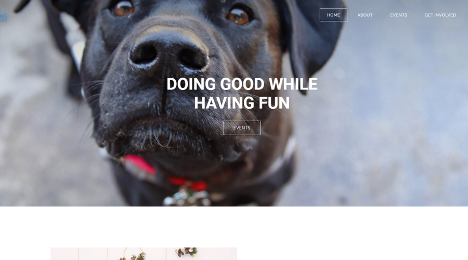468x260 pixels.
Task: Click the dog's red collar in the photo
Action: pyautogui.click(x=166, y=173)
